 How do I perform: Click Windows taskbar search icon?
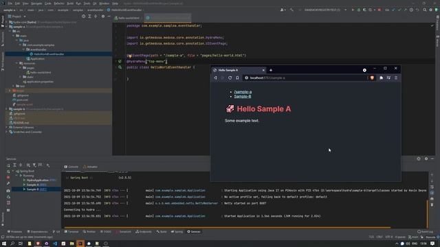12,244
